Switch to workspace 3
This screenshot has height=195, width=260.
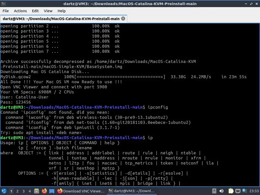(x=24, y=191)
